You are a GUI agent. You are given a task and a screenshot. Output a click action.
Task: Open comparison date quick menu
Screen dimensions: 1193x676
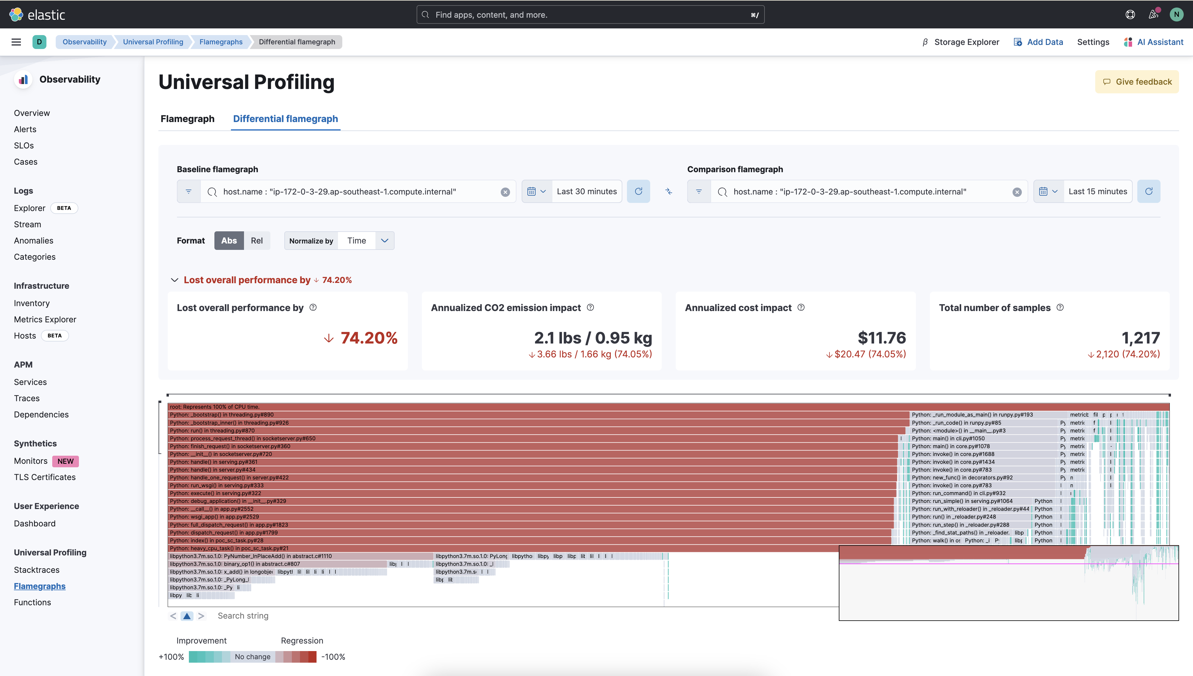[1048, 191]
